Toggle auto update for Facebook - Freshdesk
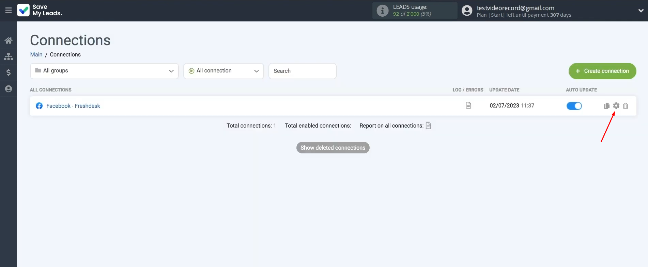This screenshot has height=267, width=648. (574, 106)
